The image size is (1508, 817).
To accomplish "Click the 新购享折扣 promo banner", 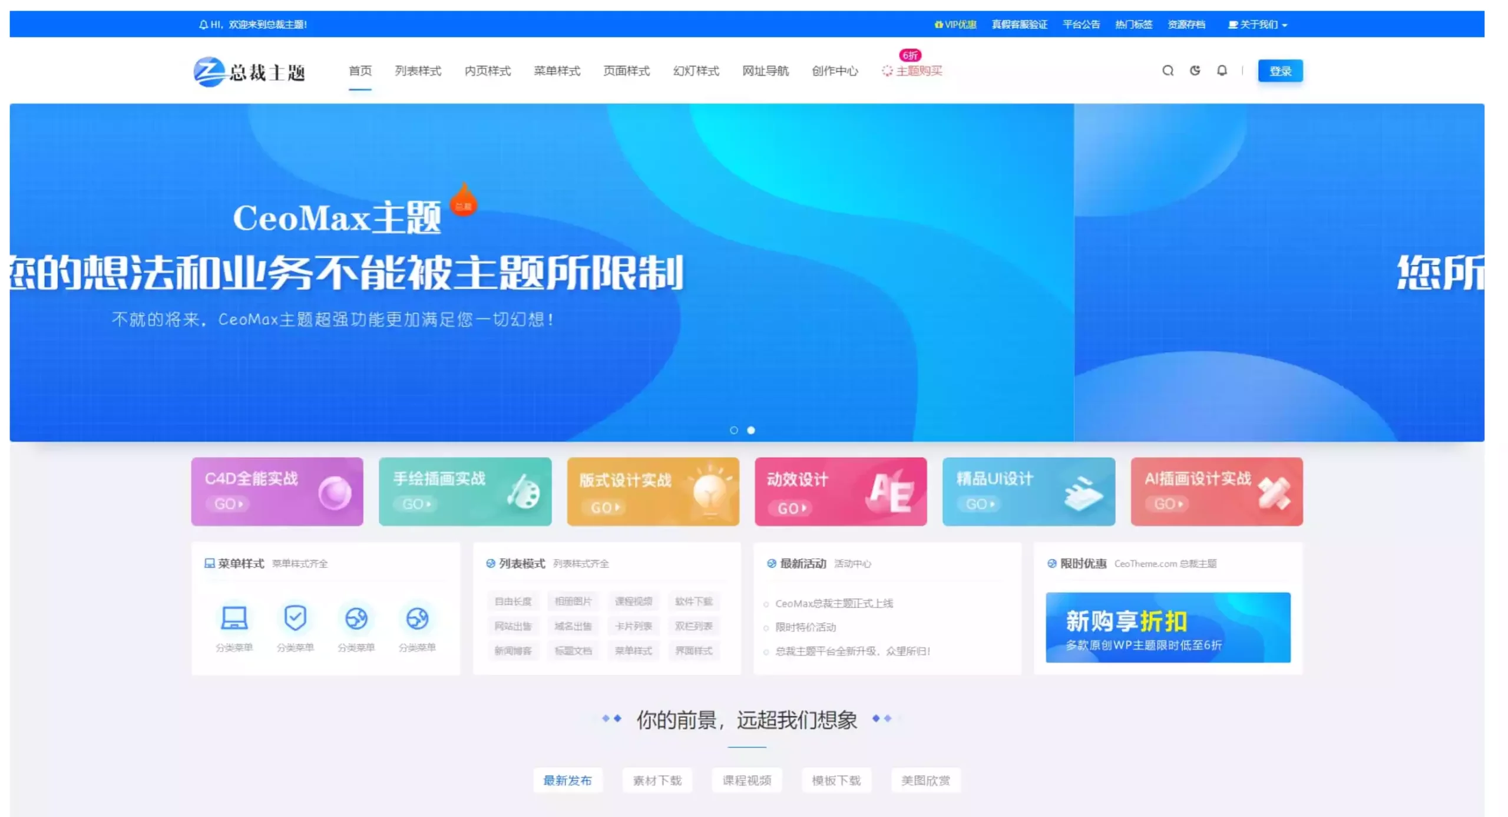I will 1168,627.
